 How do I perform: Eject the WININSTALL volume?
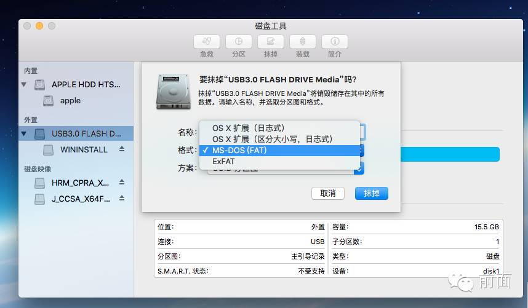pos(122,149)
